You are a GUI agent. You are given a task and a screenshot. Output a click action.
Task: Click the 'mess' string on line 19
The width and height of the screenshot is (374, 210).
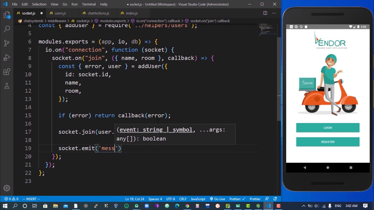click(x=108, y=148)
